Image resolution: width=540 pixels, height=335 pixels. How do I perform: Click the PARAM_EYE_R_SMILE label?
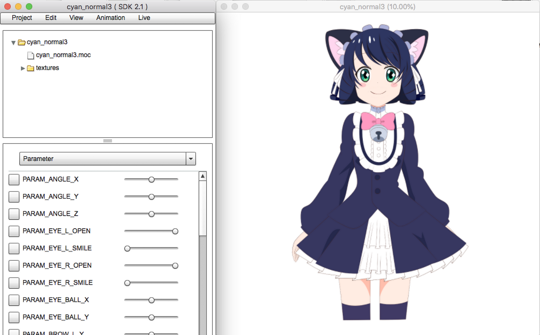(x=58, y=283)
